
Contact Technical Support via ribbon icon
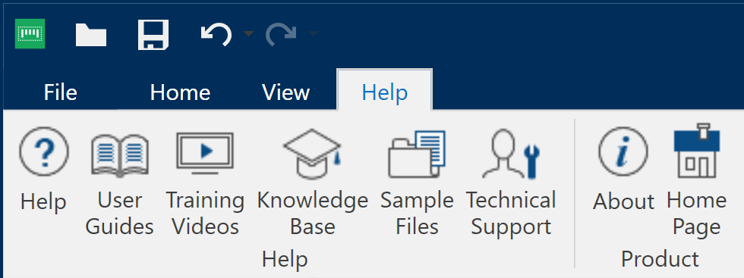[x=510, y=154]
